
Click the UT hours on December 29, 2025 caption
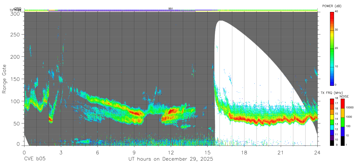pos(171,159)
